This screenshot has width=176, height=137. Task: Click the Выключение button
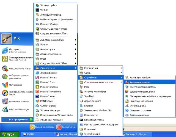point(66,127)
